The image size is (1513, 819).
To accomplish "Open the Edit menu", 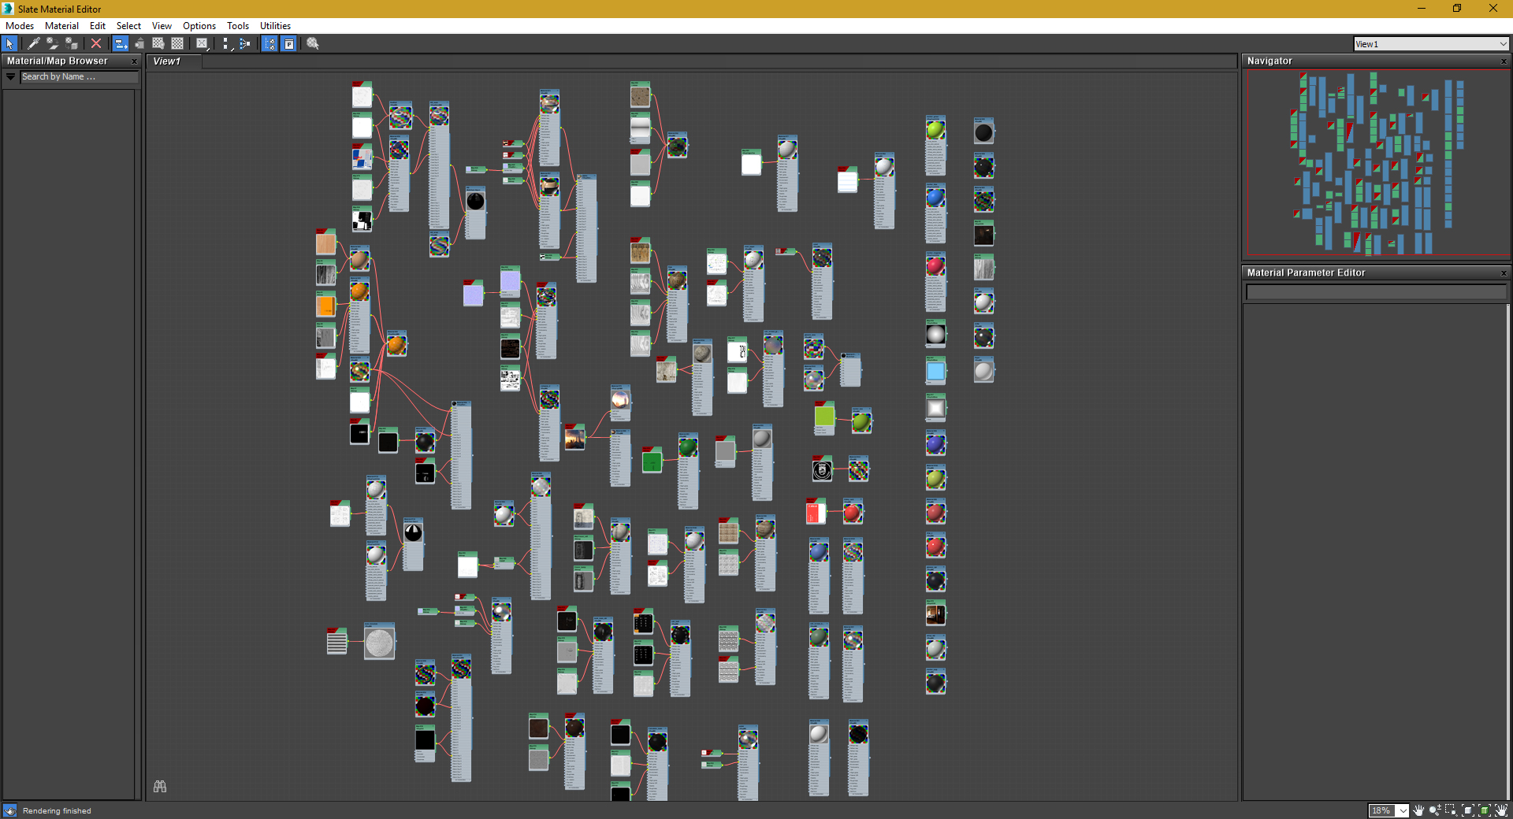I will pyautogui.click(x=98, y=26).
